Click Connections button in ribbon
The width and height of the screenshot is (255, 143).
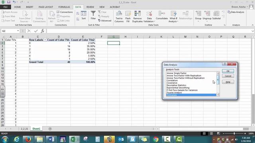point(65,12)
